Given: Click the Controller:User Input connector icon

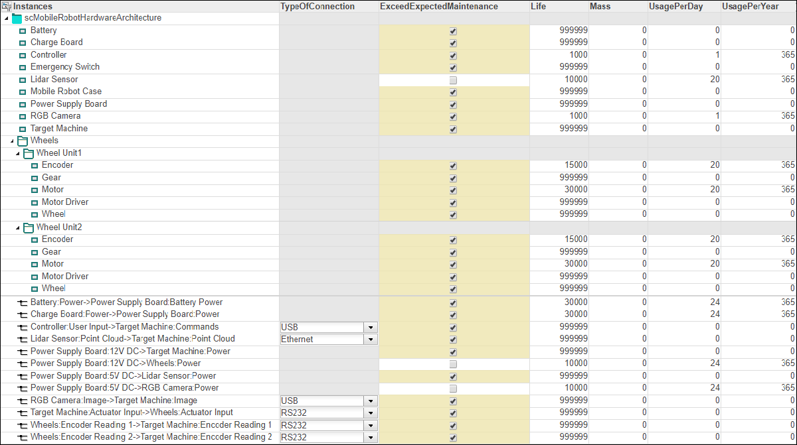Looking at the screenshot, I should tap(23, 328).
